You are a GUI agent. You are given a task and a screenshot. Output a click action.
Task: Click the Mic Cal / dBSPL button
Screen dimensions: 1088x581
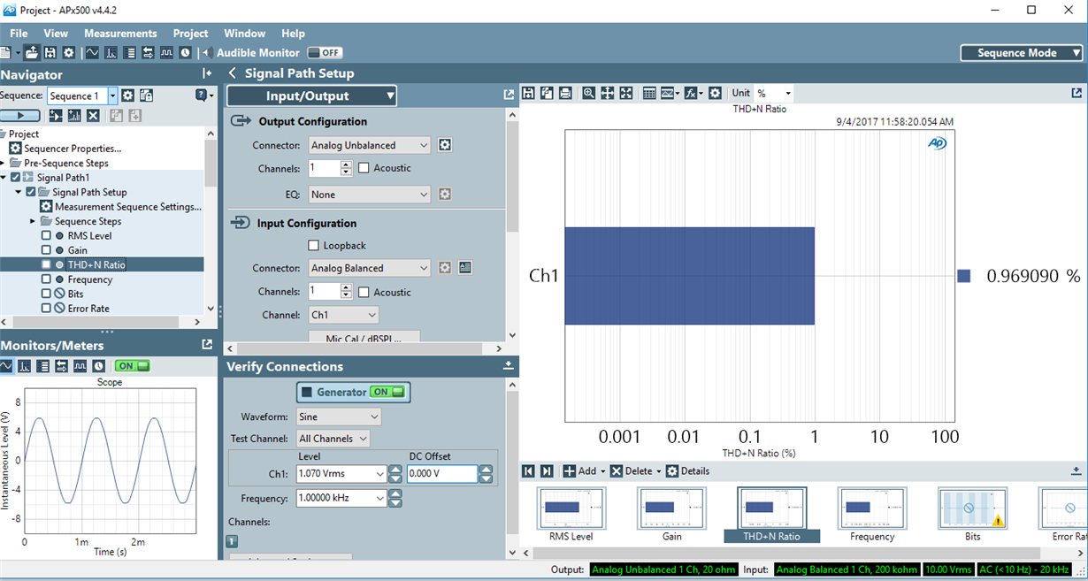(x=364, y=338)
